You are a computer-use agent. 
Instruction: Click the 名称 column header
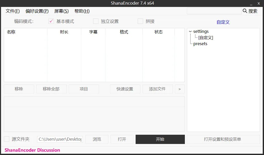[x=26, y=32]
